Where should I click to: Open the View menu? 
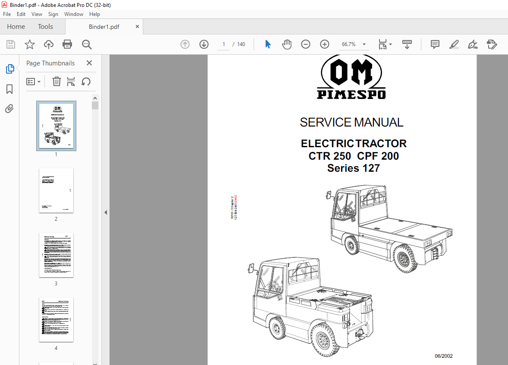[x=37, y=14]
